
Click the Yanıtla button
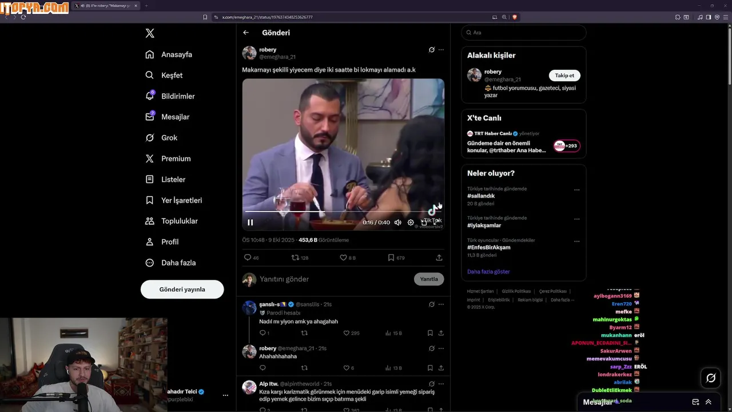(429, 279)
